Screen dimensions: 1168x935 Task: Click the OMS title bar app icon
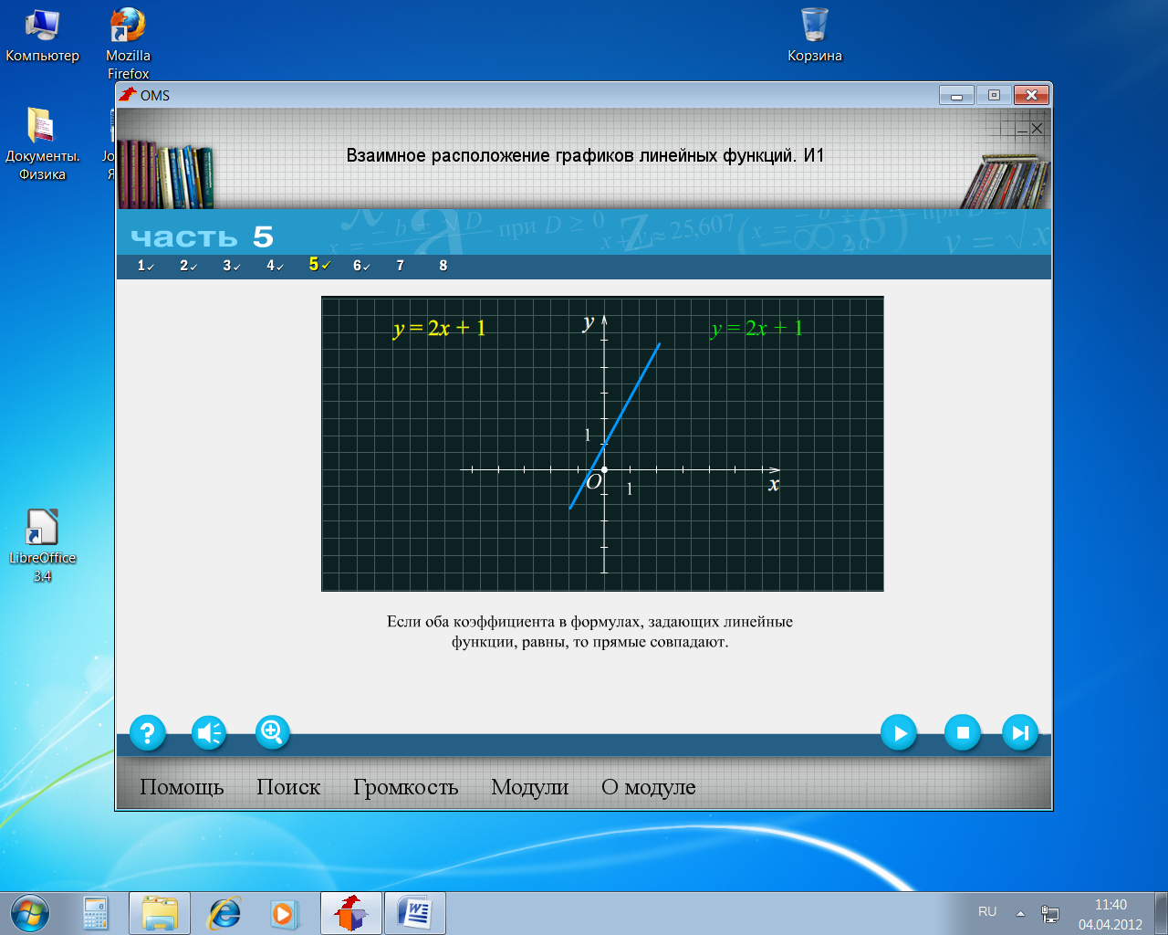coord(128,95)
